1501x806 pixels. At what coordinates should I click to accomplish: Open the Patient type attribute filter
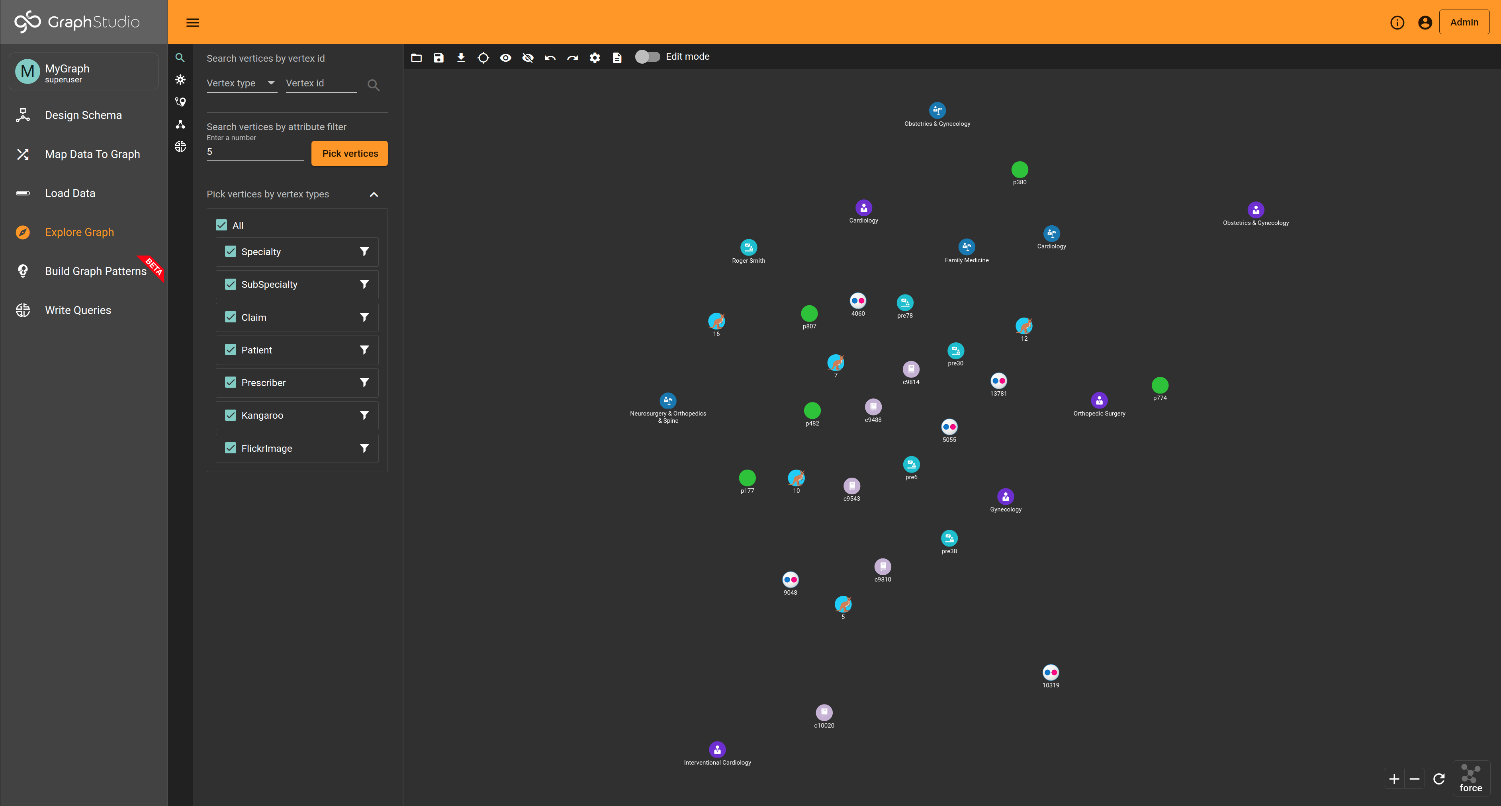point(364,349)
